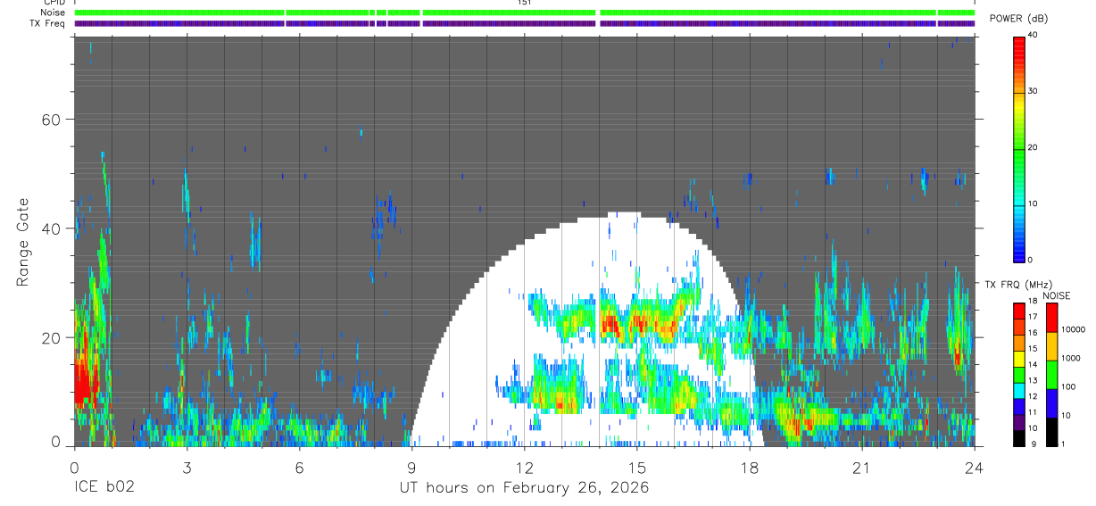This screenshot has height=506, width=1096.
Task: Click the "40" tick on the POWER scale
Action: coord(1032,35)
